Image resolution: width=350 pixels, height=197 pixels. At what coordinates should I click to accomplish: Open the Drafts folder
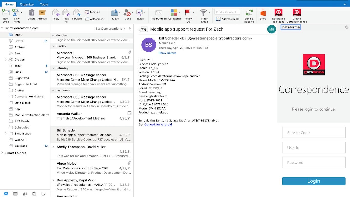[25, 41]
